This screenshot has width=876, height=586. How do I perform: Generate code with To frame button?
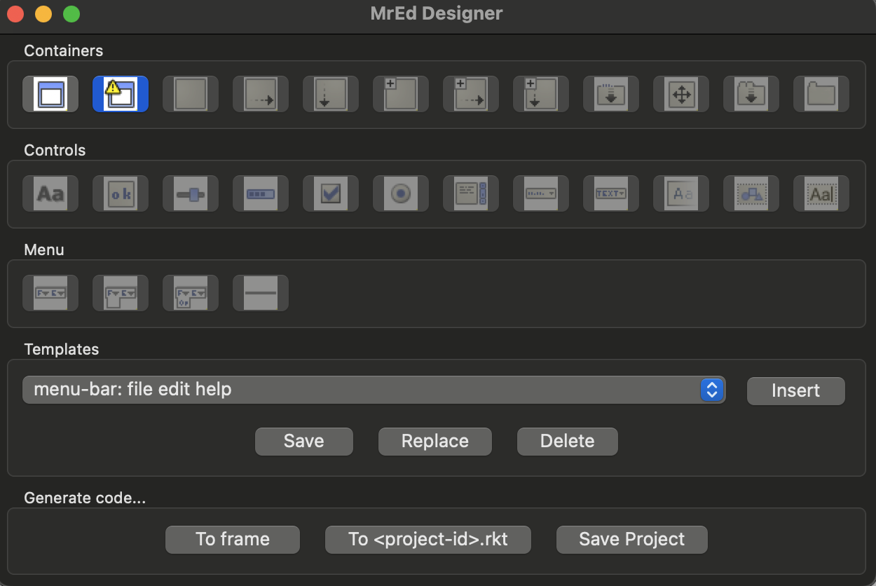[x=233, y=539]
